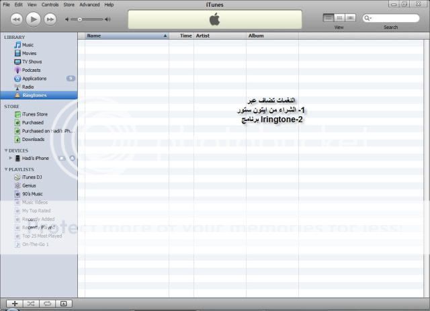Click the Apple logo status display
The height and width of the screenshot is (311, 430).
[x=215, y=19]
